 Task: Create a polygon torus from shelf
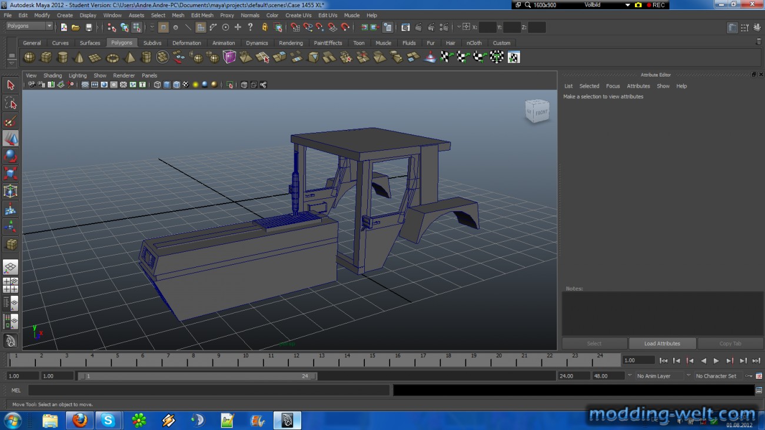(x=112, y=57)
